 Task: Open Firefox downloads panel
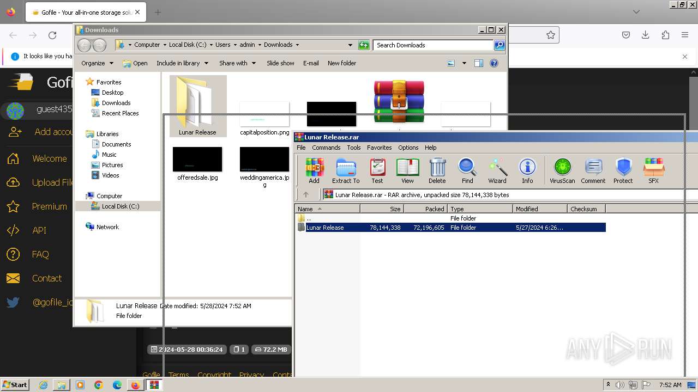(646, 35)
